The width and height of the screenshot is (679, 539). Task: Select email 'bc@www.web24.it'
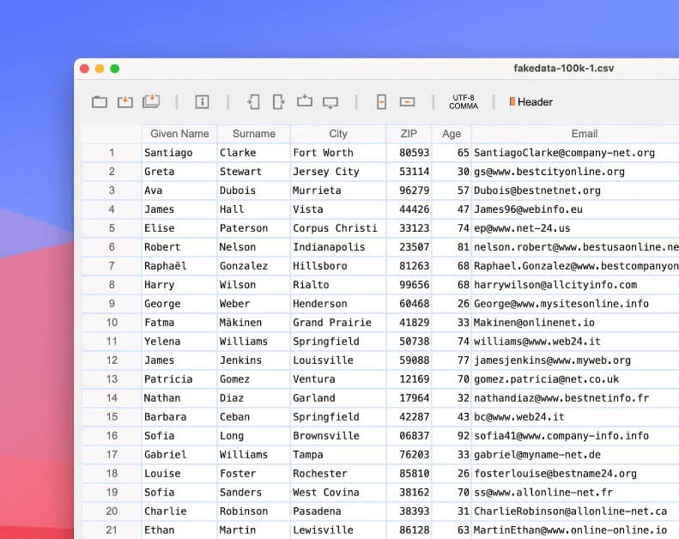coord(575,416)
